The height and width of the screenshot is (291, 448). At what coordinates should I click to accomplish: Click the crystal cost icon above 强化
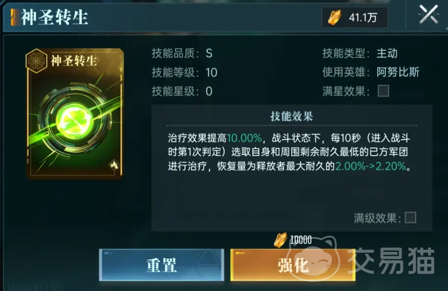coord(280,240)
